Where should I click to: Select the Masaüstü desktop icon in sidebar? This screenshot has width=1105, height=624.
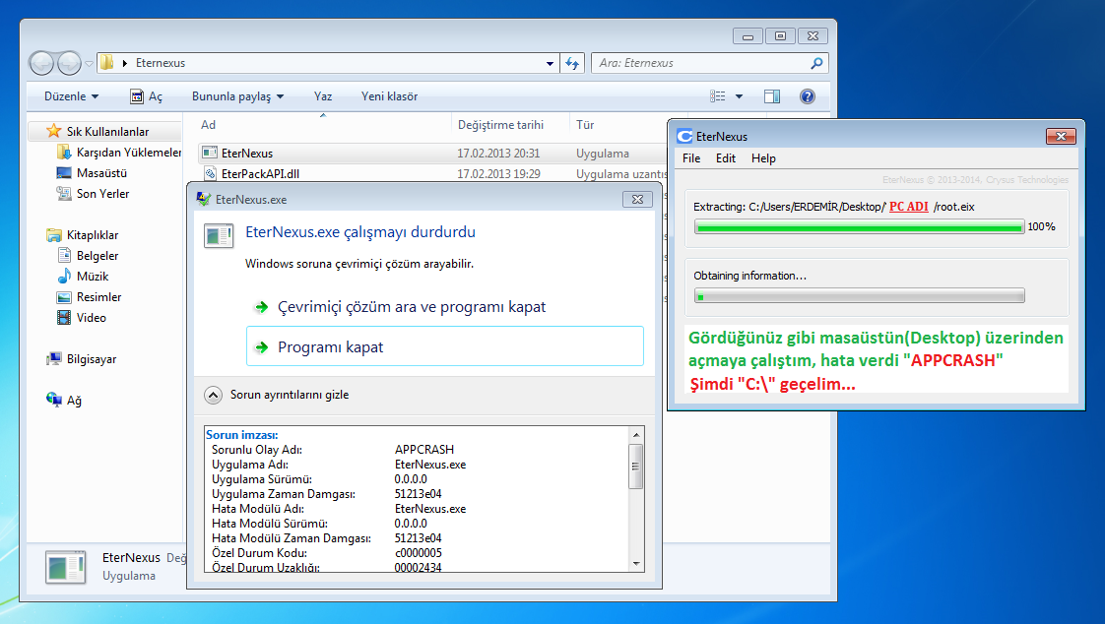coord(64,172)
